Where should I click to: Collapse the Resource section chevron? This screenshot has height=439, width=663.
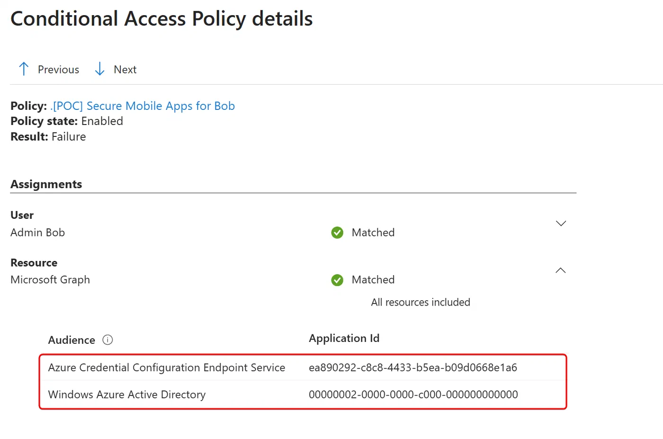[561, 270]
